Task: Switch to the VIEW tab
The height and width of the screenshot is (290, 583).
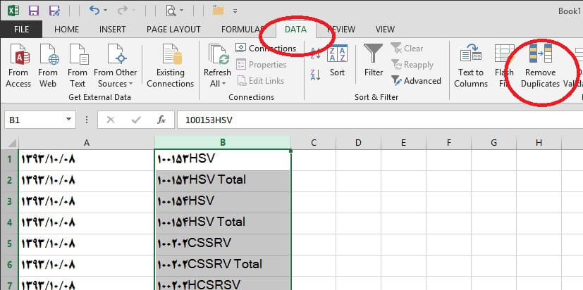Action: 385,30
